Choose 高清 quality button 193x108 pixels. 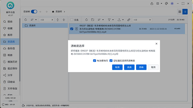[x=129, y=67]
